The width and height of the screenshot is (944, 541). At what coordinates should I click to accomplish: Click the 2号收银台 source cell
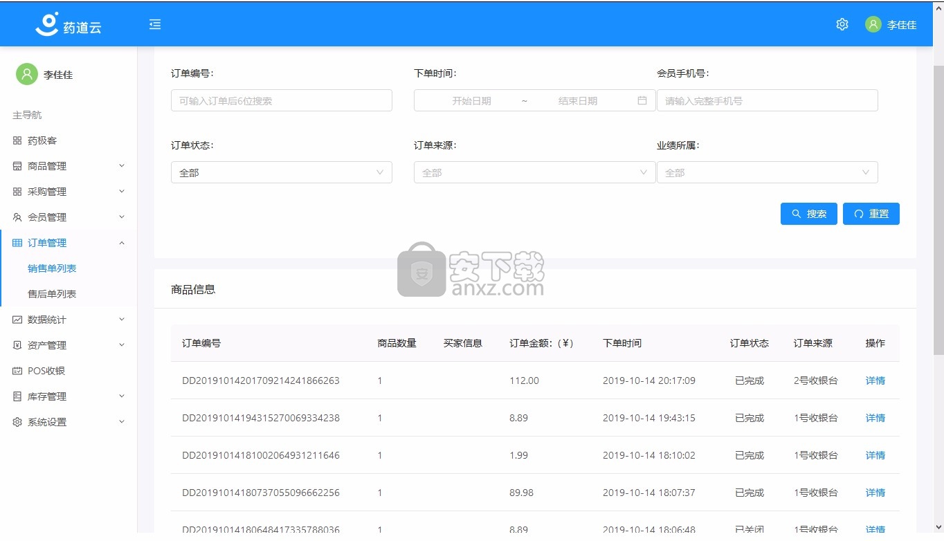point(816,380)
